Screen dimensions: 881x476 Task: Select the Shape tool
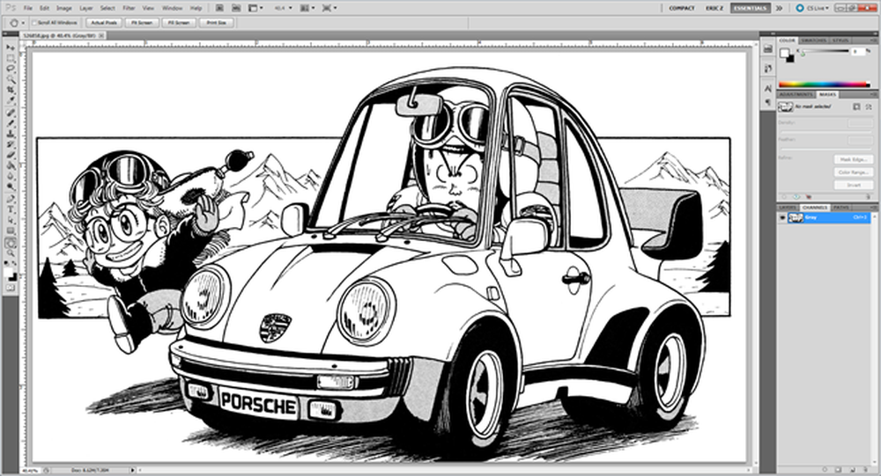[10, 231]
